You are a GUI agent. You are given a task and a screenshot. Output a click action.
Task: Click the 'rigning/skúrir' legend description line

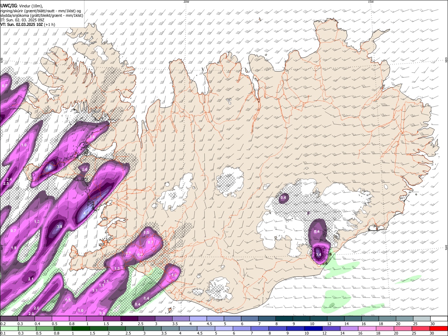point(41,10)
